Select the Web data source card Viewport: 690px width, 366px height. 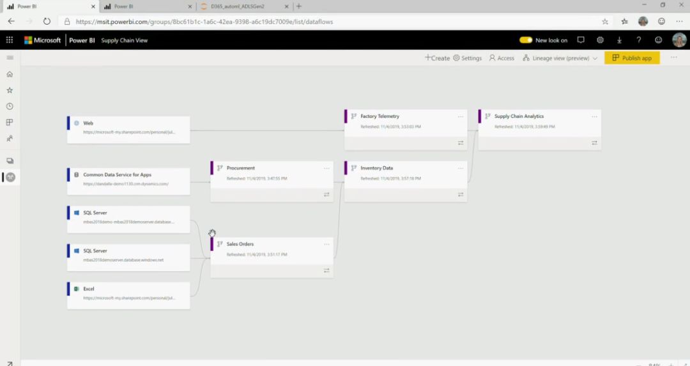pyautogui.click(x=128, y=130)
